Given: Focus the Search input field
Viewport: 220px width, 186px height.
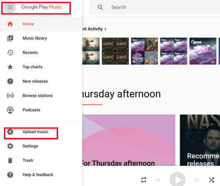Looking at the screenshot, I should point(155,7).
